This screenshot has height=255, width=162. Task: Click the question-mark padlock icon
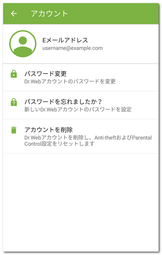click(14, 102)
